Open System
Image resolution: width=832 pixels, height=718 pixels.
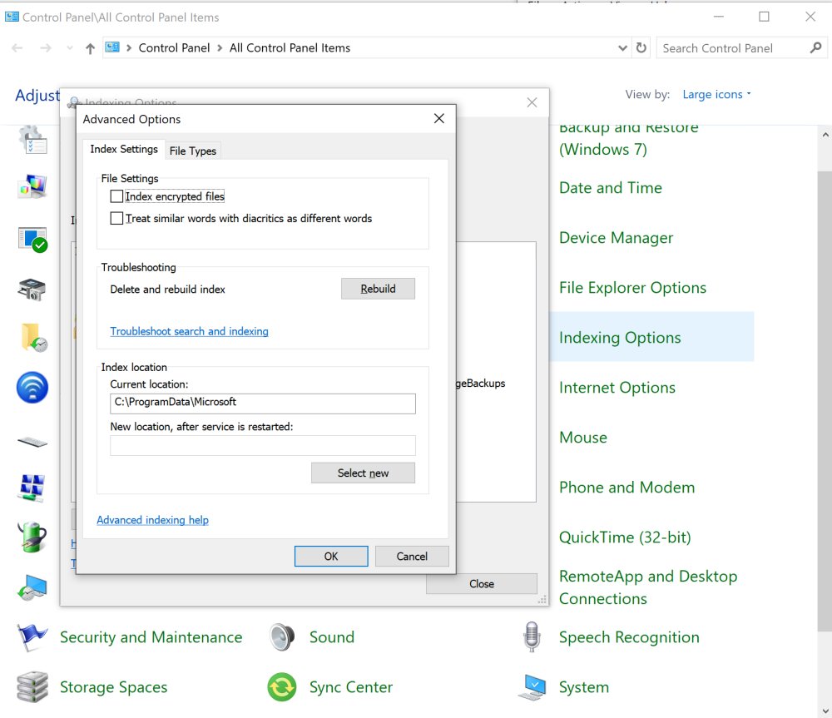click(584, 687)
